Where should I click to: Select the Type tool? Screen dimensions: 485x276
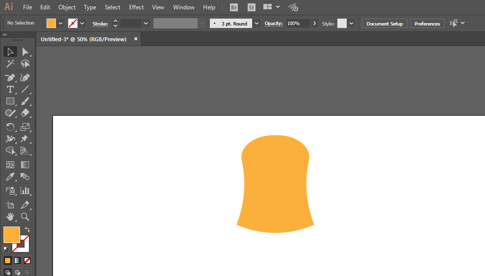pyautogui.click(x=10, y=89)
